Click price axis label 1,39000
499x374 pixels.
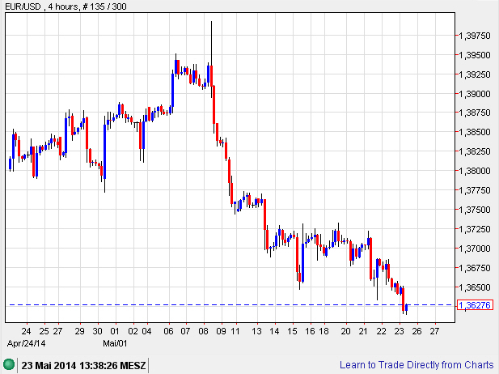pos(475,94)
